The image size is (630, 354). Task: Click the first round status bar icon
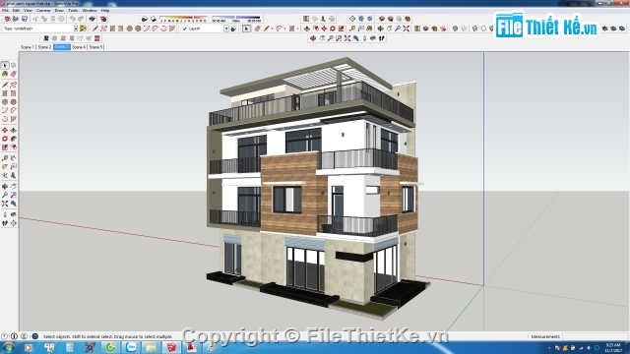pos(4,336)
